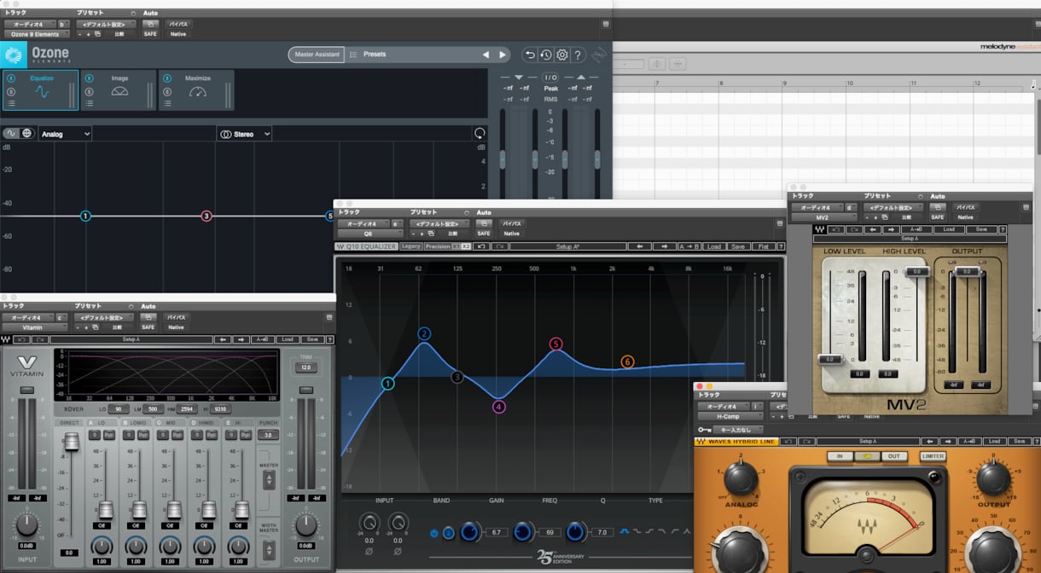
Task: Solo the HI band in Vitamin
Action: pos(231,435)
